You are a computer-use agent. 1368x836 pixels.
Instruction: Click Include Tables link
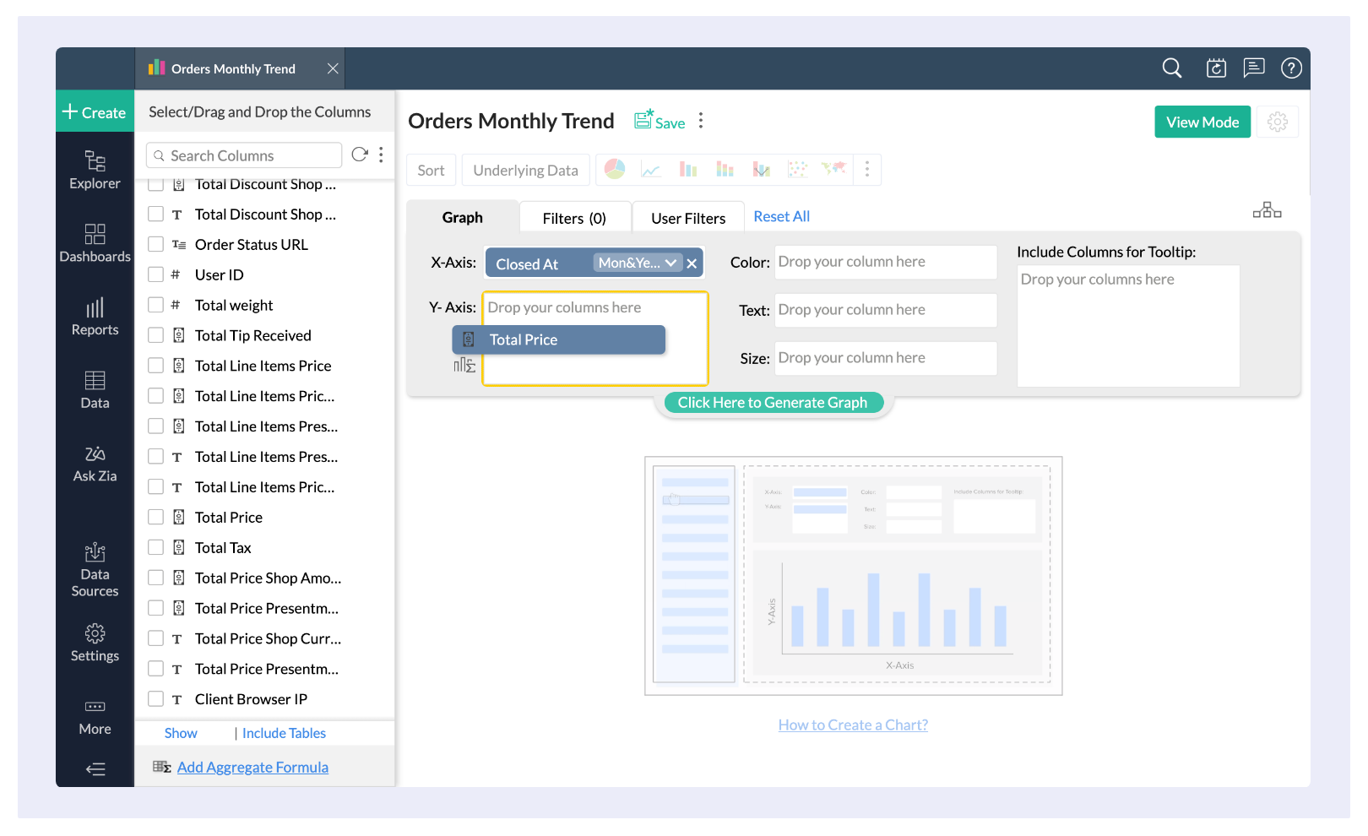point(284,733)
